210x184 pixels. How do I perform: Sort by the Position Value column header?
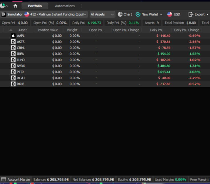tap(48, 30)
